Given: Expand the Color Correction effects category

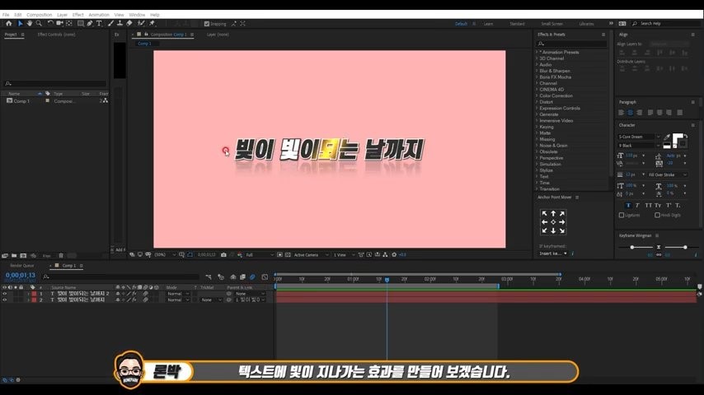Looking at the screenshot, I should tap(537, 95).
